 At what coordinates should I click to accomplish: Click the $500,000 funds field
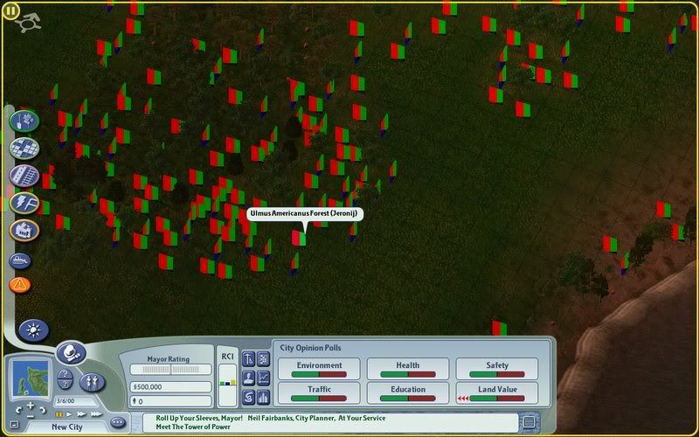coord(170,386)
